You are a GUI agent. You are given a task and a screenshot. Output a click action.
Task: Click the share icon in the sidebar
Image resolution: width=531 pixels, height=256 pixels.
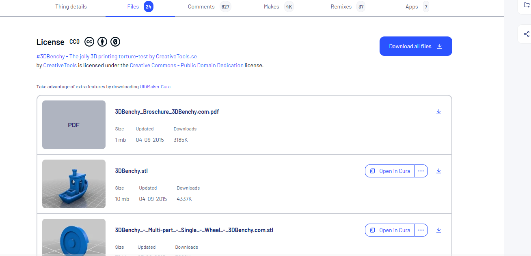[527, 34]
